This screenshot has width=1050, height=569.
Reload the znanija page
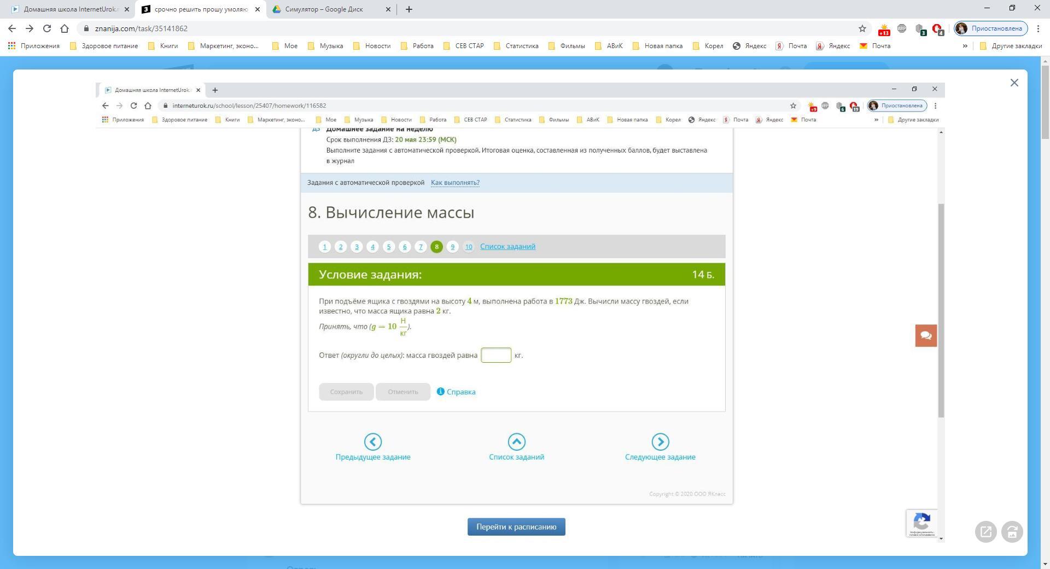click(x=47, y=28)
